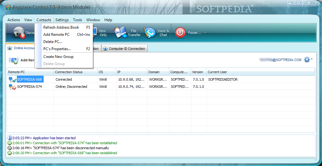
Task: Switch to Online Account tab
Action: coord(21,48)
